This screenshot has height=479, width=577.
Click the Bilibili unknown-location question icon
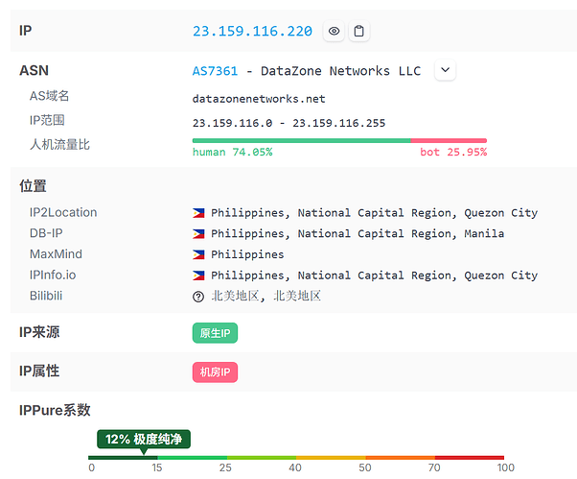pos(198,297)
